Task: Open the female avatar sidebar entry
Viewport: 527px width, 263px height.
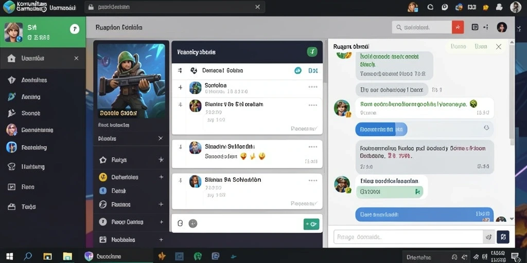Action: coord(11,129)
